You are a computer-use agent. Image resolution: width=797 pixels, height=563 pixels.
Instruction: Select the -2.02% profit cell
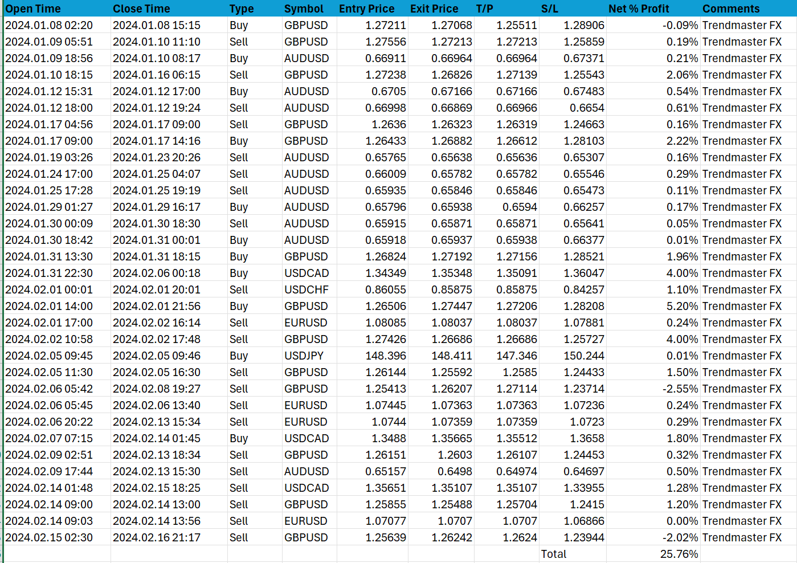click(x=653, y=537)
